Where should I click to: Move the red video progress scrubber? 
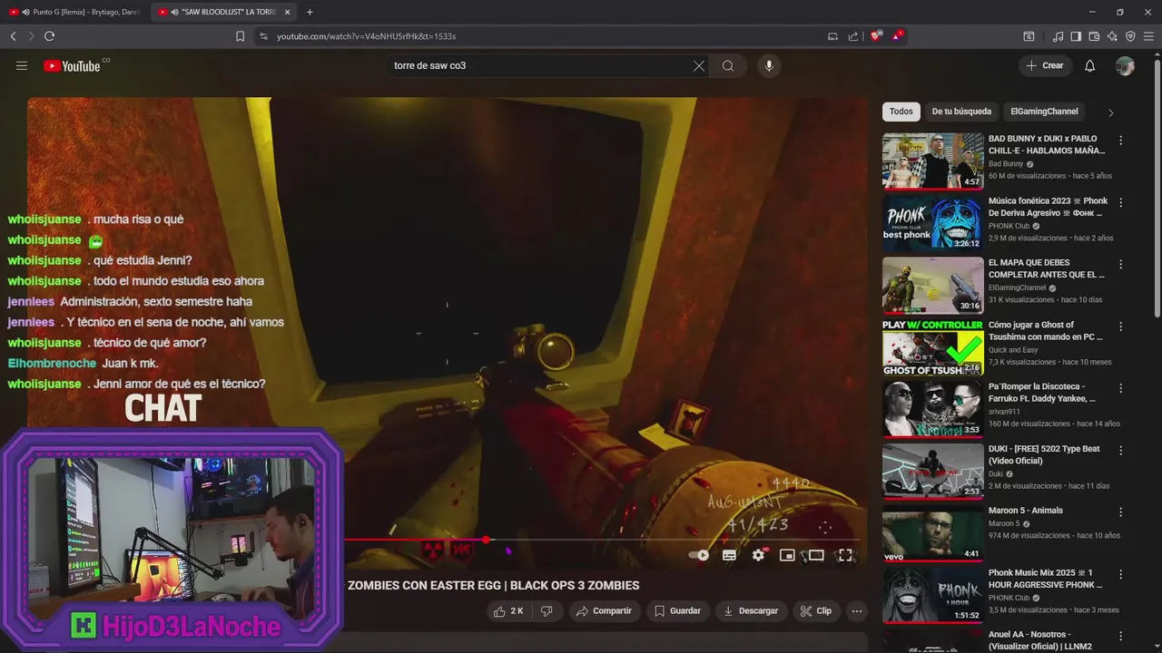tap(487, 540)
